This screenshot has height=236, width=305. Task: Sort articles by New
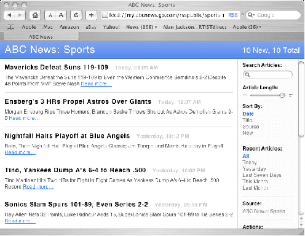tap(248, 133)
